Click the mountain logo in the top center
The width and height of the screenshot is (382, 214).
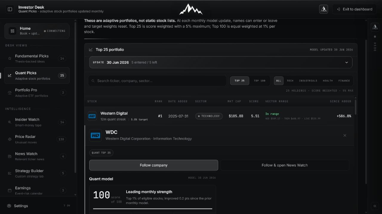click(x=191, y=9)
